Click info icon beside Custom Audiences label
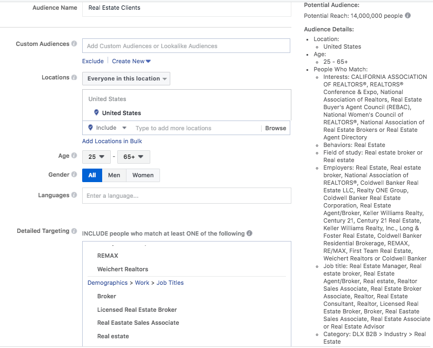The width and height of the screenshot is (433, 348). [x=74, y=44]
